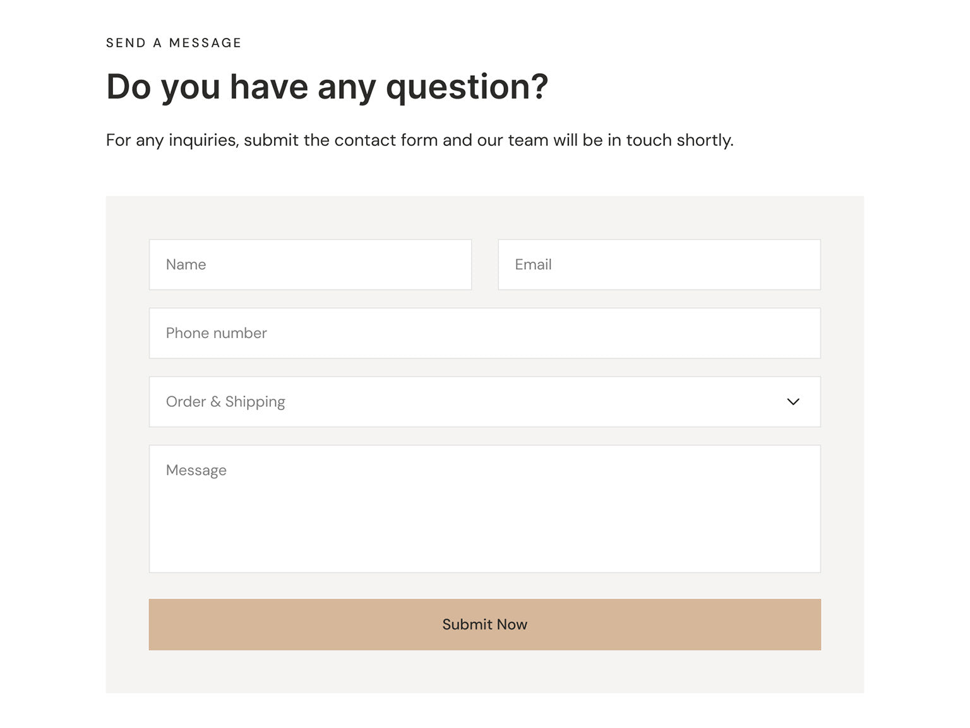
Task: Click the 'Order & Shipping' selected text
Action: point(225,402)
